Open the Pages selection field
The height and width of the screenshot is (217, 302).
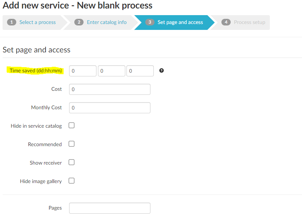109,208
